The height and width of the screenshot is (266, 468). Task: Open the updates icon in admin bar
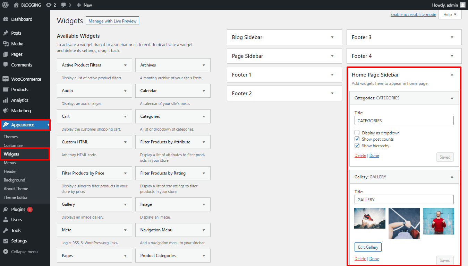click(49, 5)
